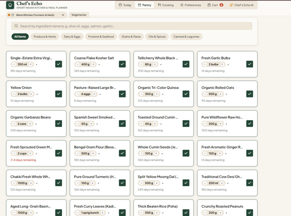Decrease Kosher Salt from 400 g
Viewport: 291px width, 216px height.
78,64
